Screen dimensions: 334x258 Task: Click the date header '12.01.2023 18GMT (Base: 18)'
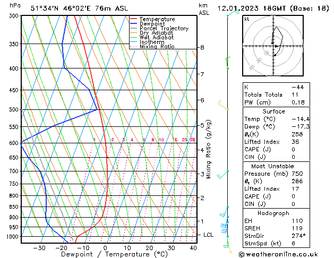[273, 8]
